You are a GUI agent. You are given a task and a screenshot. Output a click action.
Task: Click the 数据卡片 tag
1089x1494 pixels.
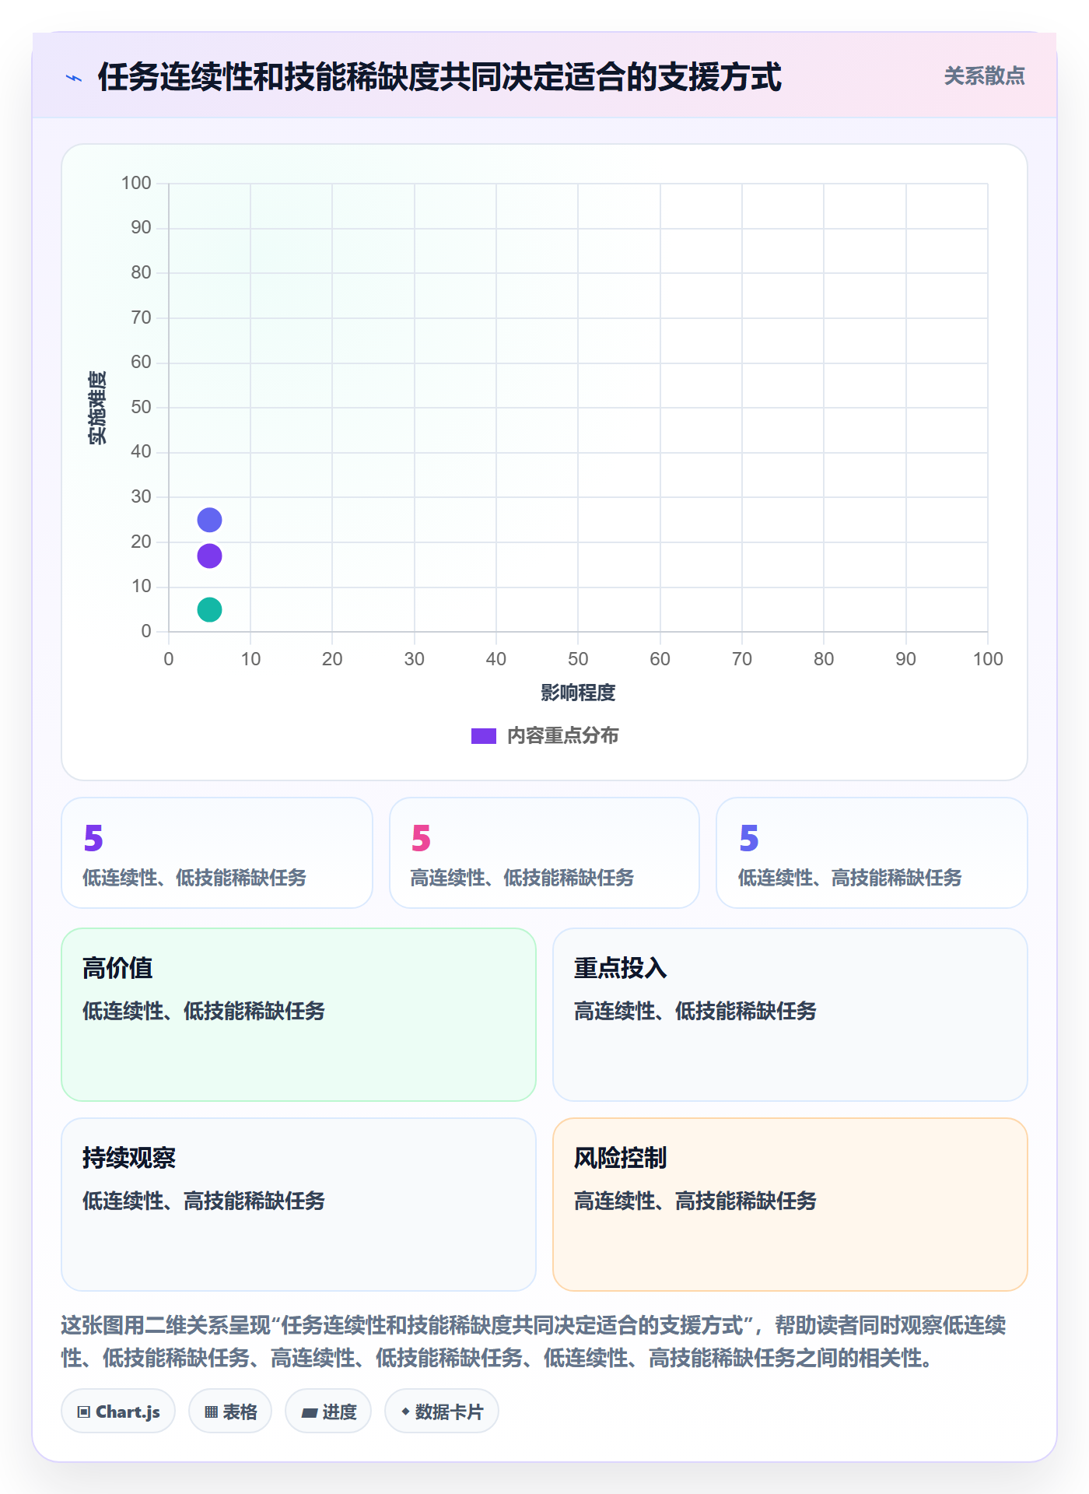click(442, 1412)
